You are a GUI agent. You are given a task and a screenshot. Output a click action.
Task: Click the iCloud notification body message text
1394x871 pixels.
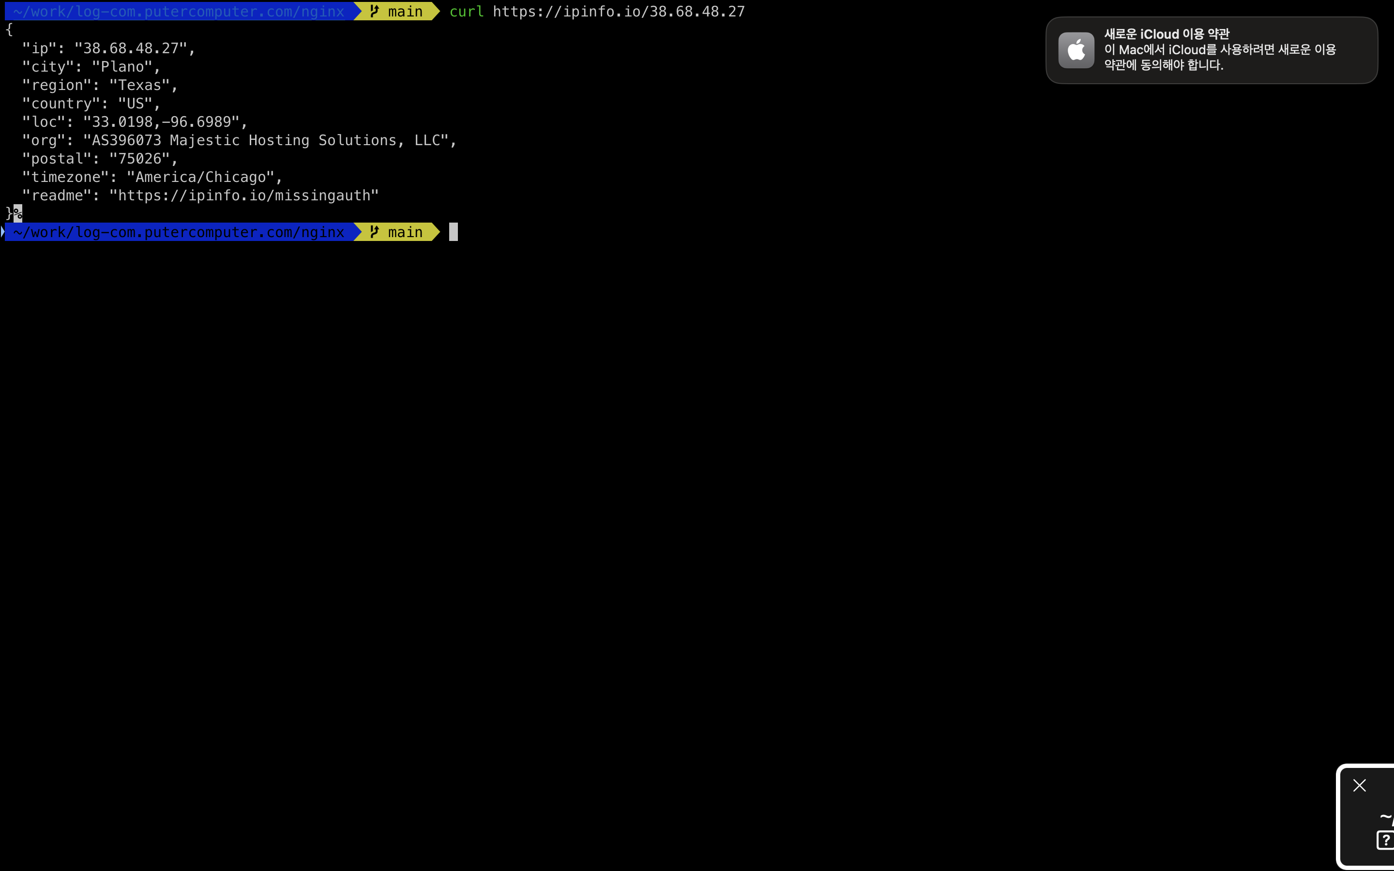[x=1219, y=57]
